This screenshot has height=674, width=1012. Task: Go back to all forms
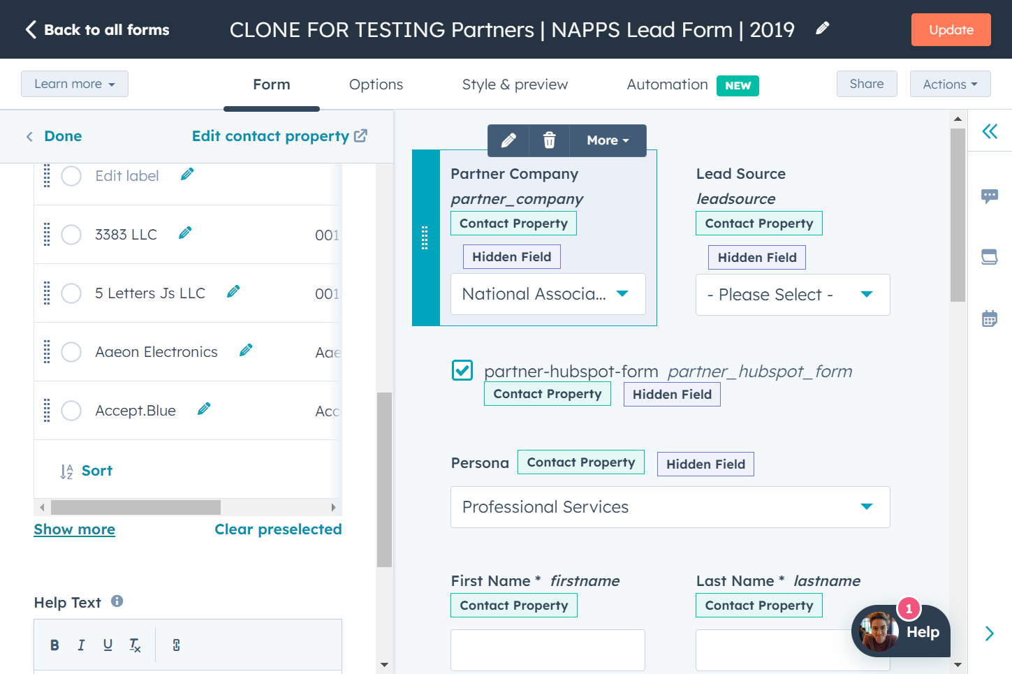coord(98,30)
